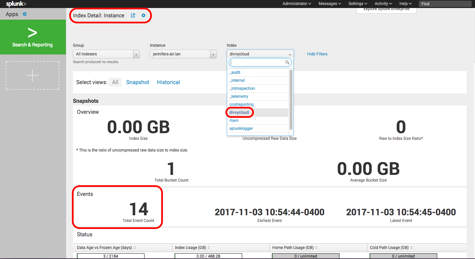Sort by Home Path Usage (GB) column
475x259 pixels.
tap(295, 248)
